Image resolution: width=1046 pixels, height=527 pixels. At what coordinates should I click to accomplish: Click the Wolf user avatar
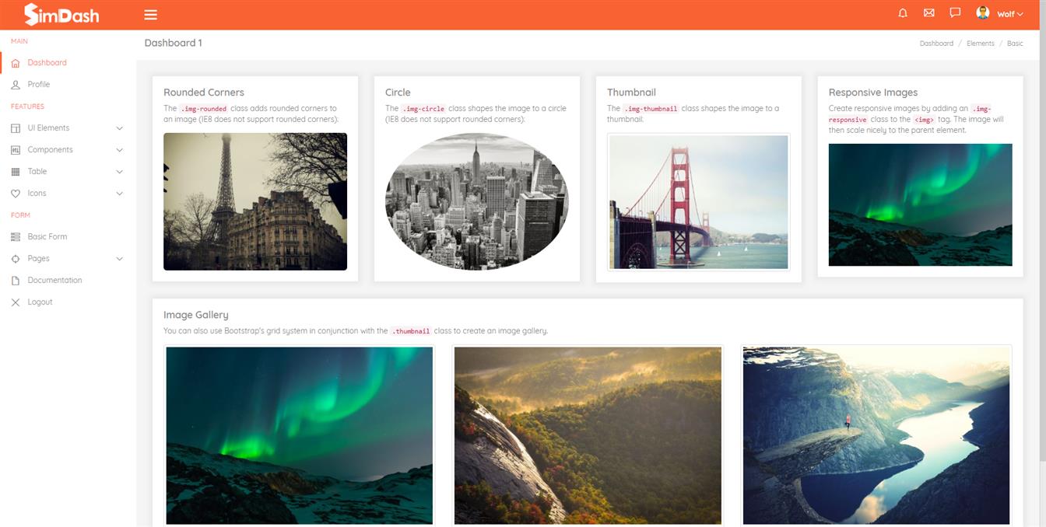983,13
